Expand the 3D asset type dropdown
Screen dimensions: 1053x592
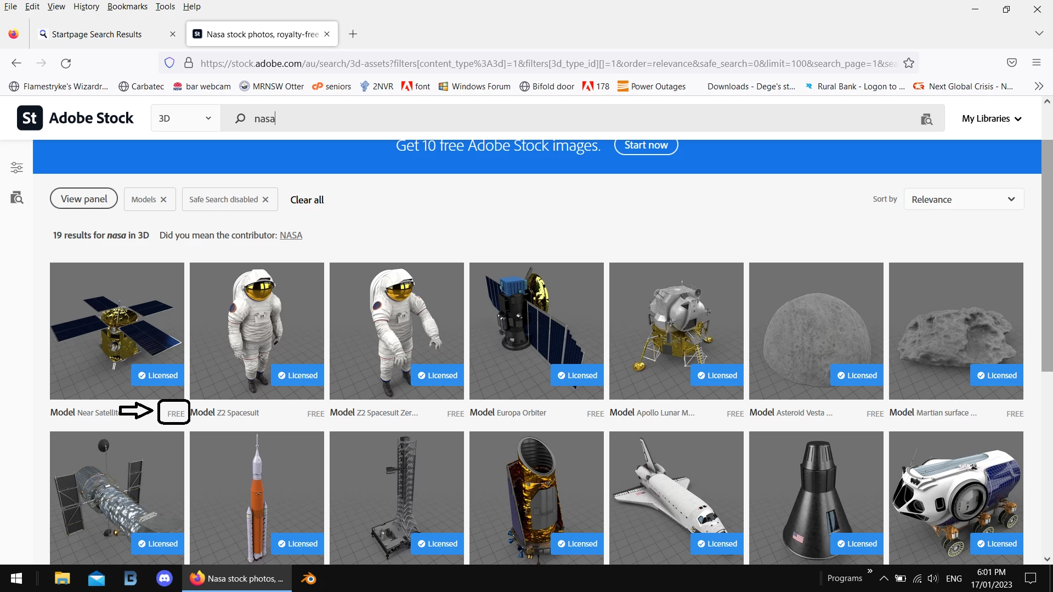tap(185, 118)
